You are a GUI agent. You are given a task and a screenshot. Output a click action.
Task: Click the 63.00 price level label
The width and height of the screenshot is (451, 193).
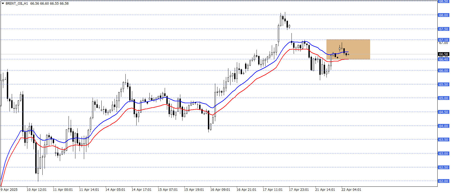click(x=443, y=153)
